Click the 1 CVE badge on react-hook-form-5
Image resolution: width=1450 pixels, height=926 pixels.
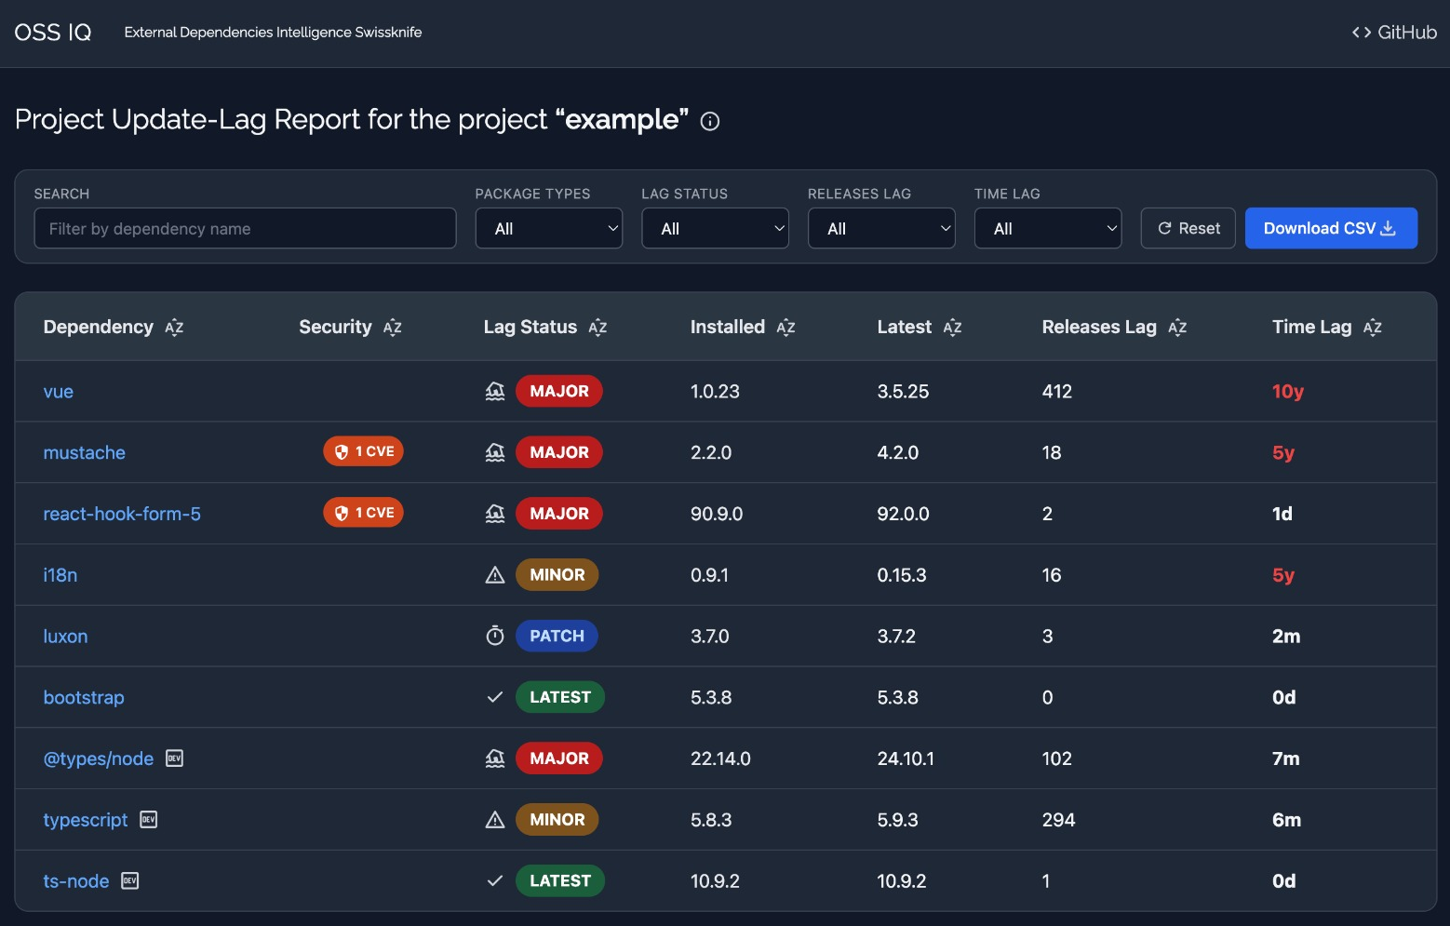363,512
